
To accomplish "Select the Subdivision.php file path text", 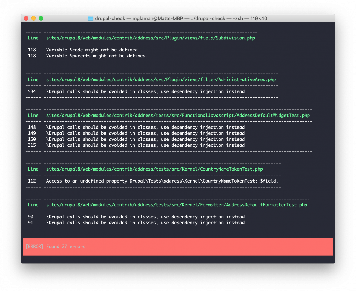I will point(150,38).
